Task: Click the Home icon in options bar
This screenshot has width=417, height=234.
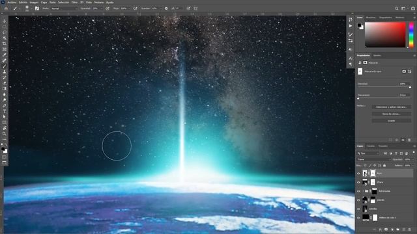Action: (6, 8)
